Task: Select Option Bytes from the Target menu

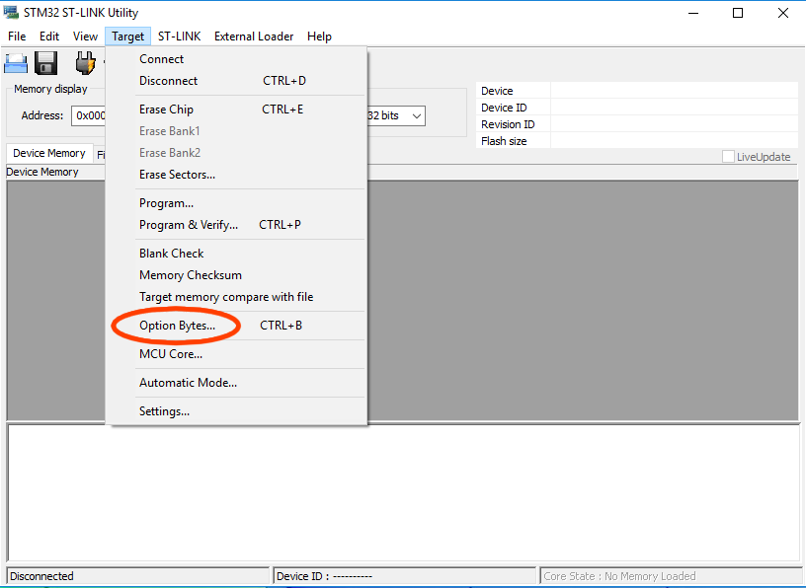Action: pyautogui.click(x=178, y=325)
